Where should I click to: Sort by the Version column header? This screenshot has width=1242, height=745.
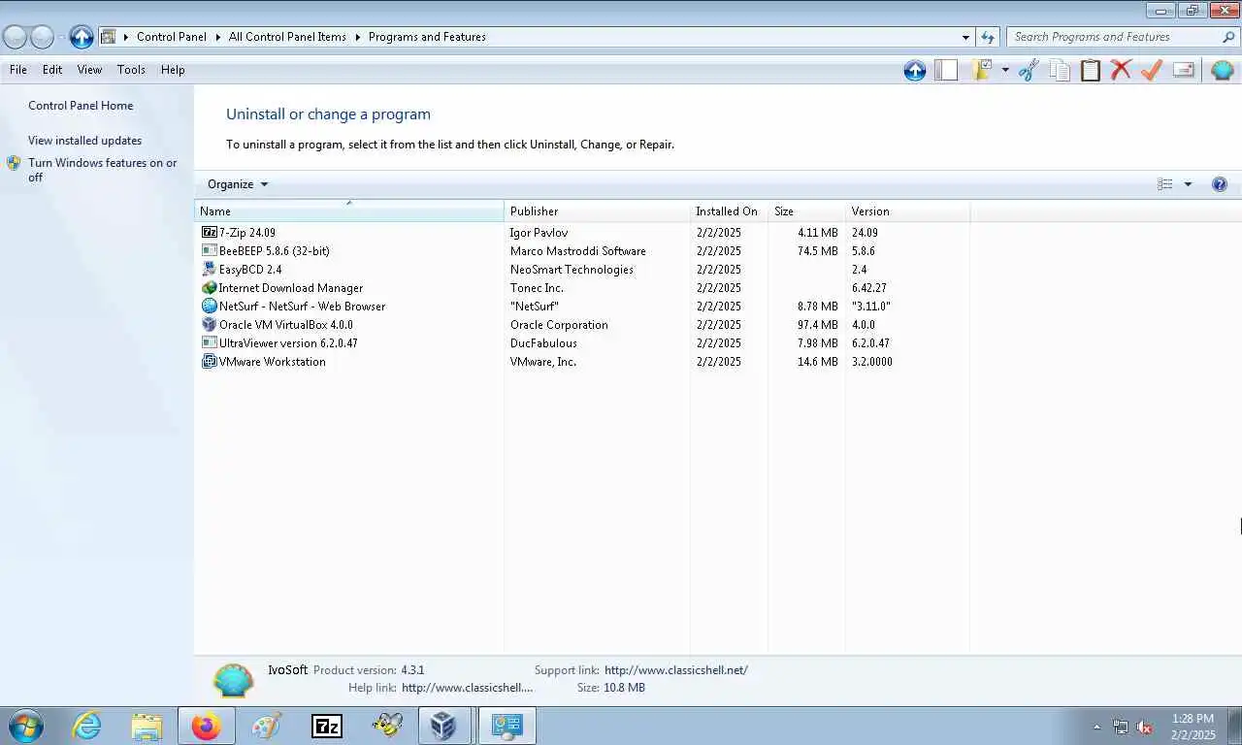pyautogui.click(x=907, y=211)
